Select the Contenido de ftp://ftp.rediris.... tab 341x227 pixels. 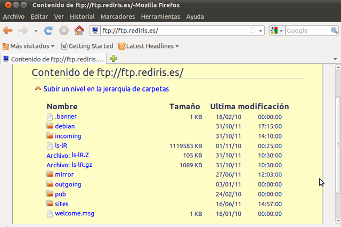53,59
